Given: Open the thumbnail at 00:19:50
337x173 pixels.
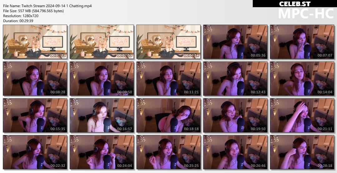Looking at the screenshot, I should 235,115.
